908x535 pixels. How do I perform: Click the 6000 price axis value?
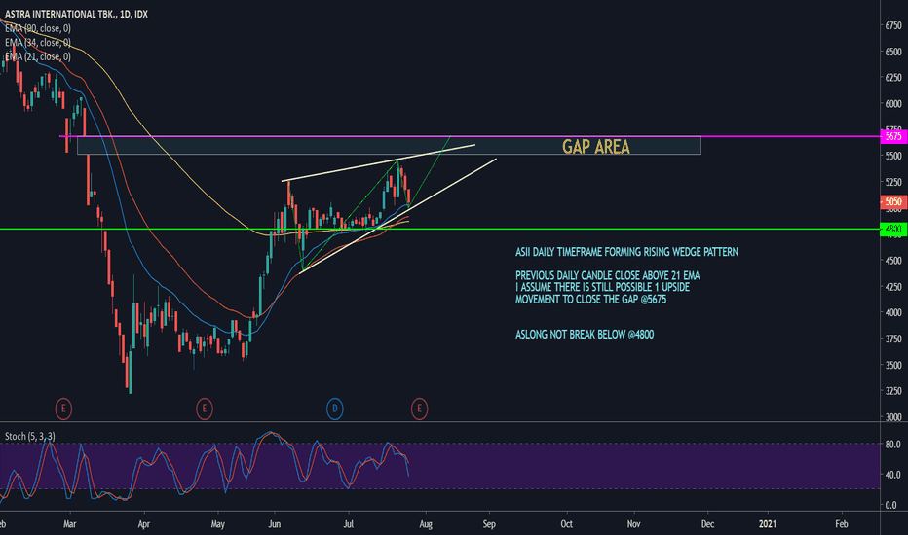pyautogui.click(x=893, y=103)
